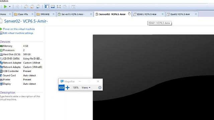Click the CD/DVD (SATA) device icon
Screen dimensions: 214x120
[x=1, y=59]
